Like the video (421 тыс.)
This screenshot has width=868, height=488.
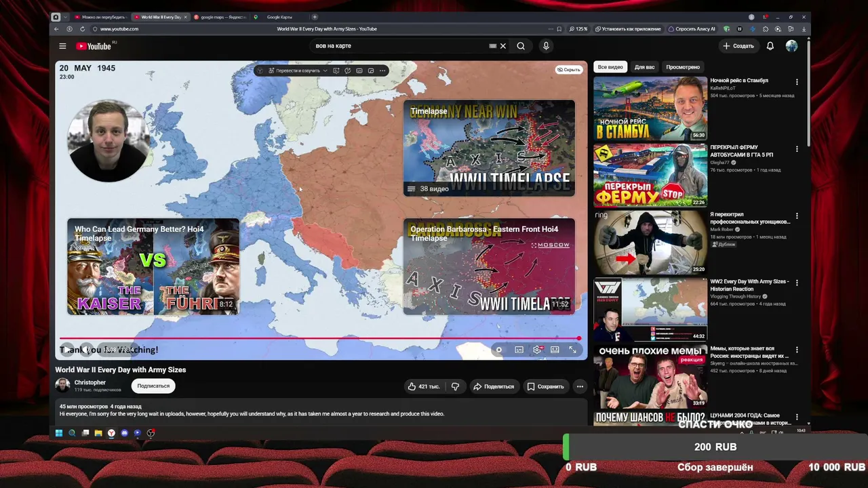[423, 386]
